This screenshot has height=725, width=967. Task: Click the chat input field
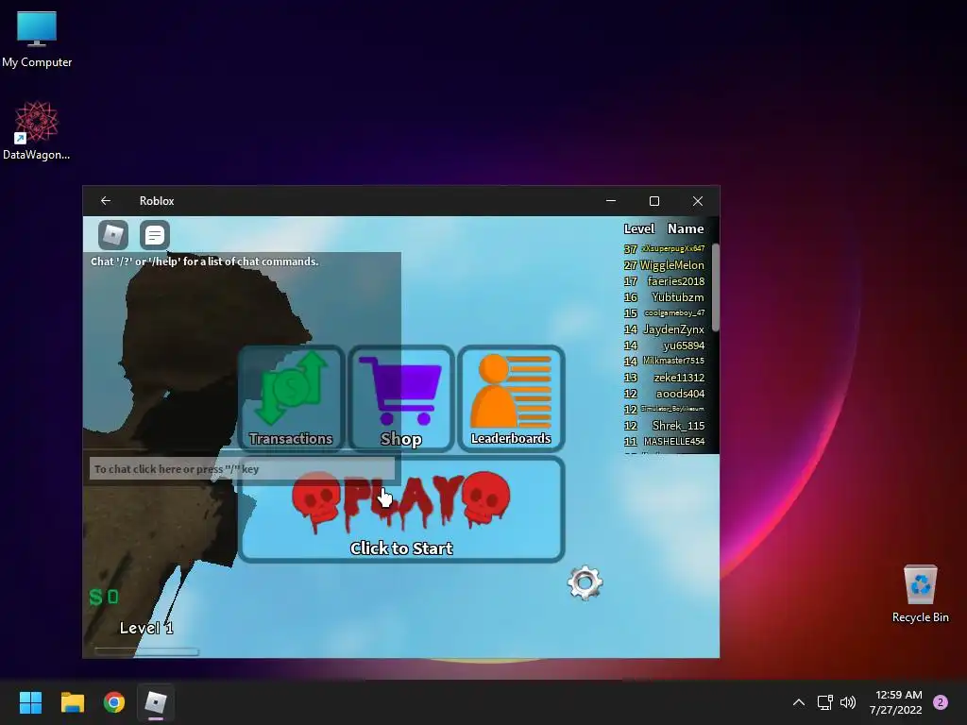[x=242, y=469]
